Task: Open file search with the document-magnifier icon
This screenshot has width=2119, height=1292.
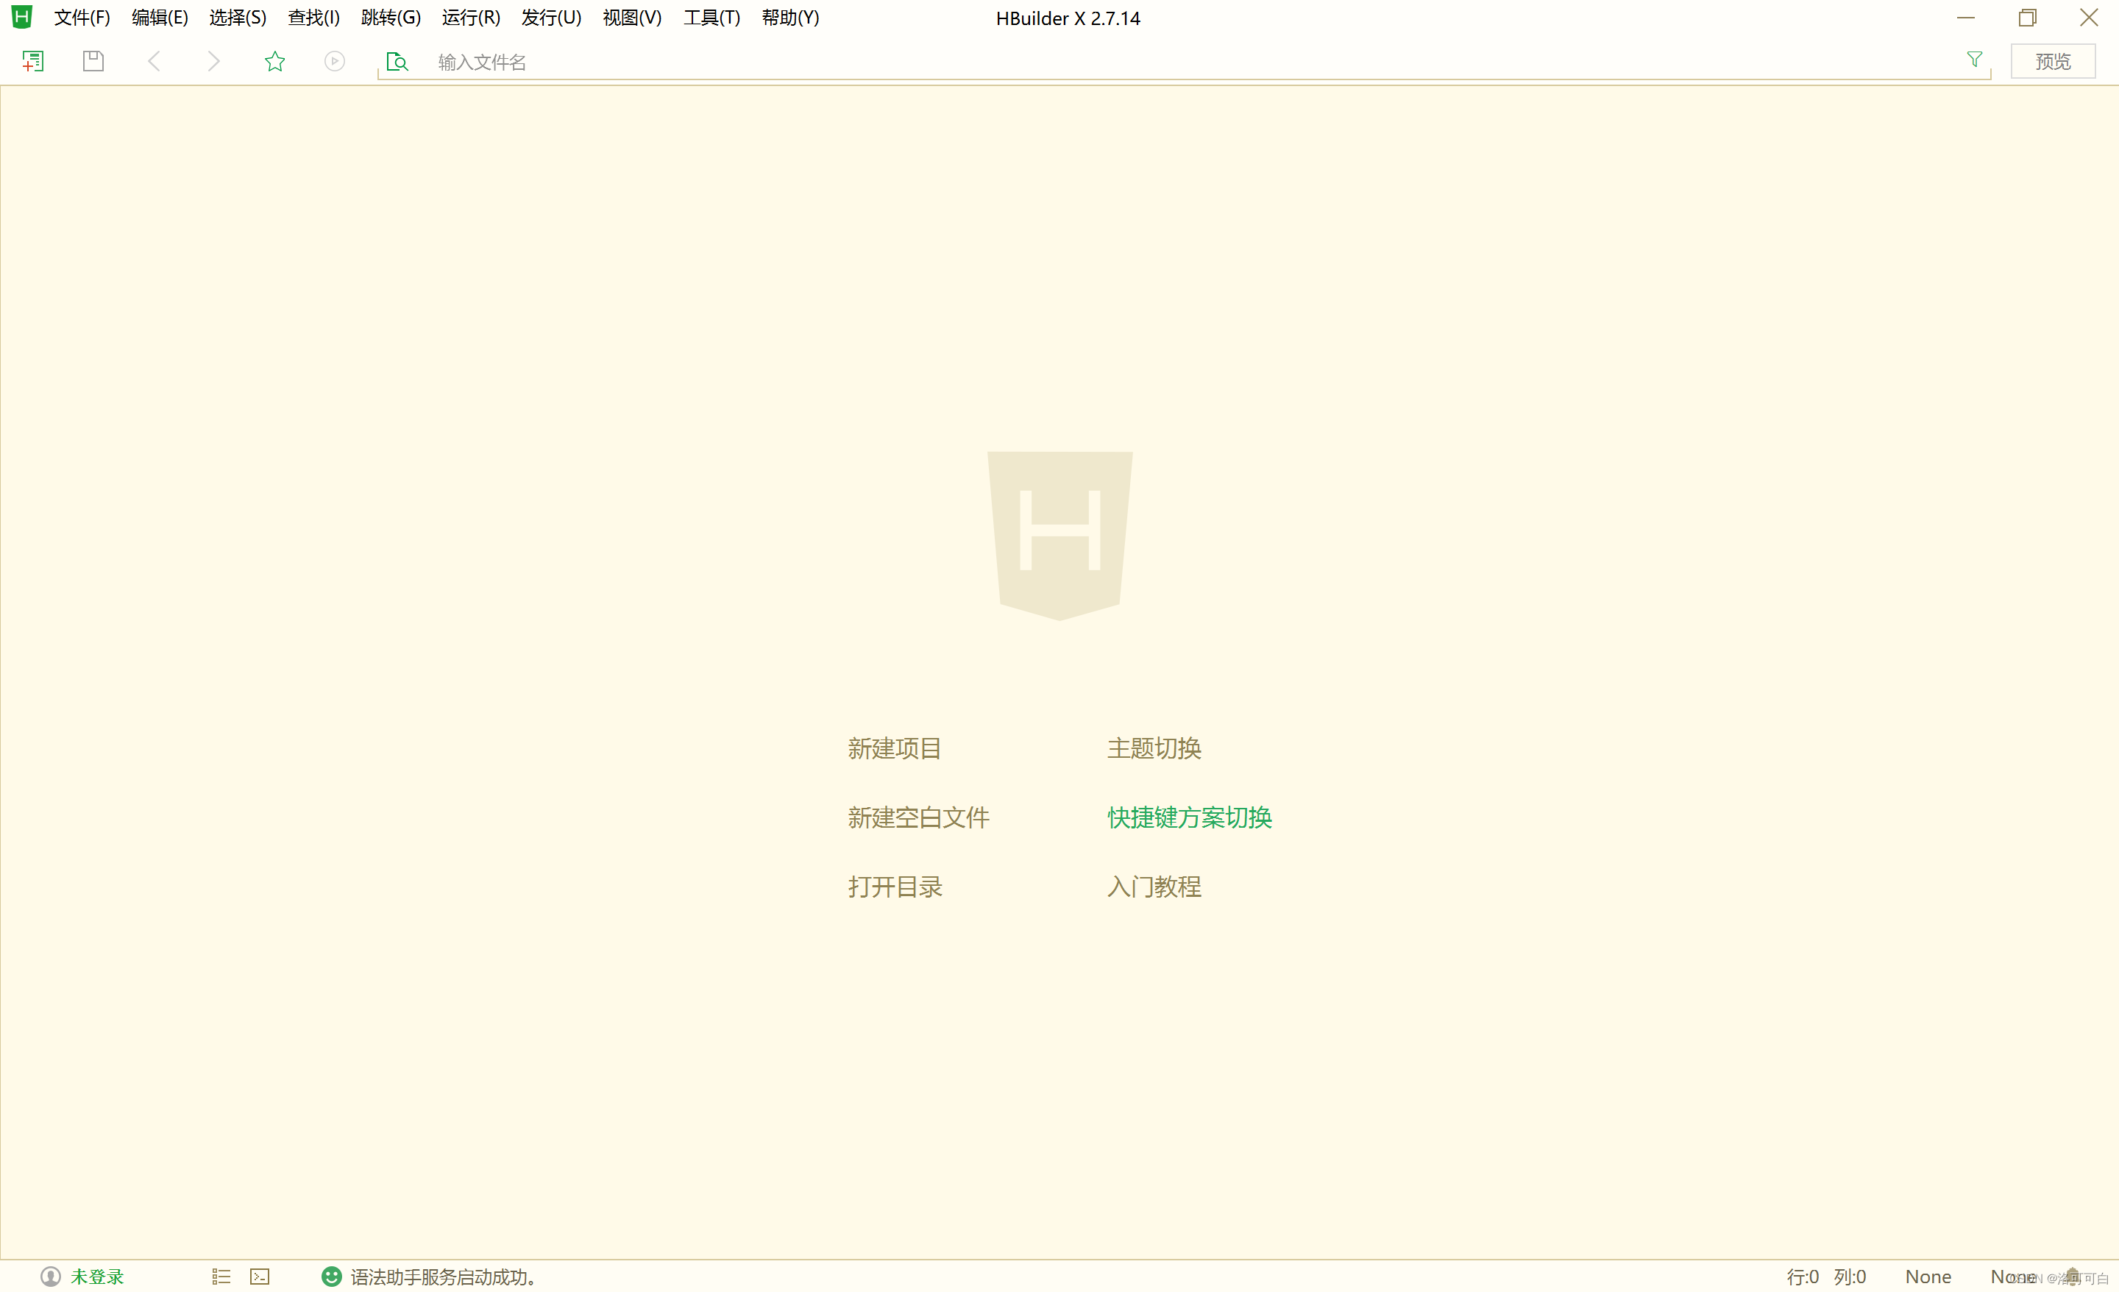Action: click(x=397, y=60)
